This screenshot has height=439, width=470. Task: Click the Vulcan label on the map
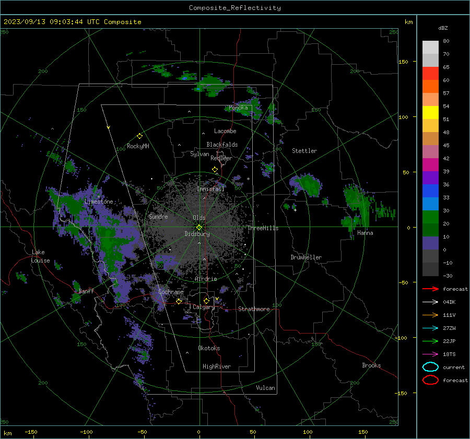265,388
